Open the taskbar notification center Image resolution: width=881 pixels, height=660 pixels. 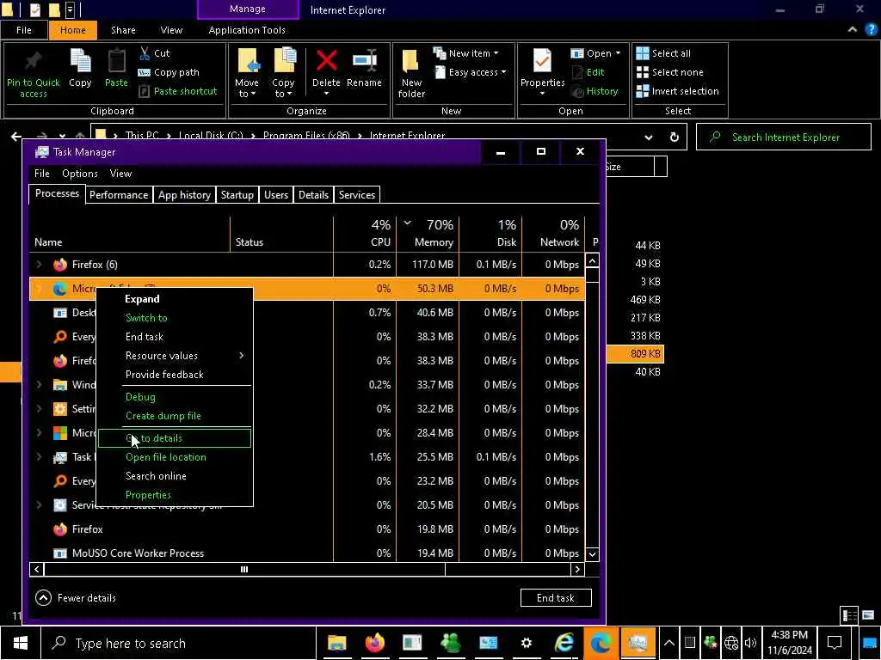[835, 643]
